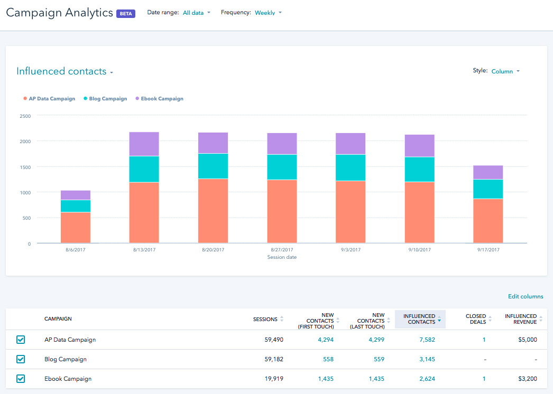Toggle the Blog Campaign checkbox
Screen dimensions: 553x394
(21, 359)
